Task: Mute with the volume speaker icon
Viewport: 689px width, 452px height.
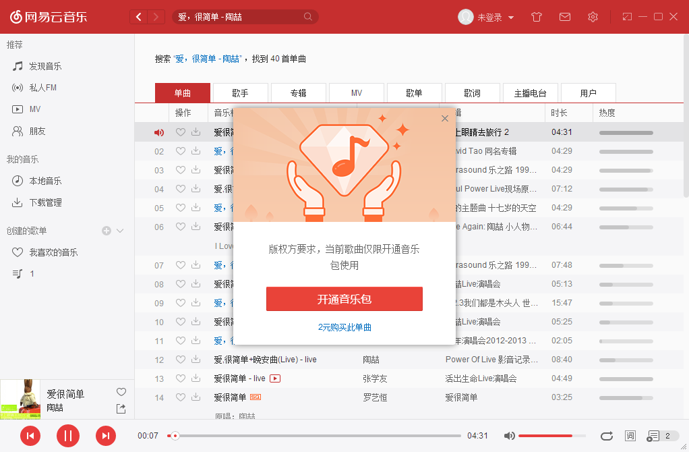Action: point(509,436)
